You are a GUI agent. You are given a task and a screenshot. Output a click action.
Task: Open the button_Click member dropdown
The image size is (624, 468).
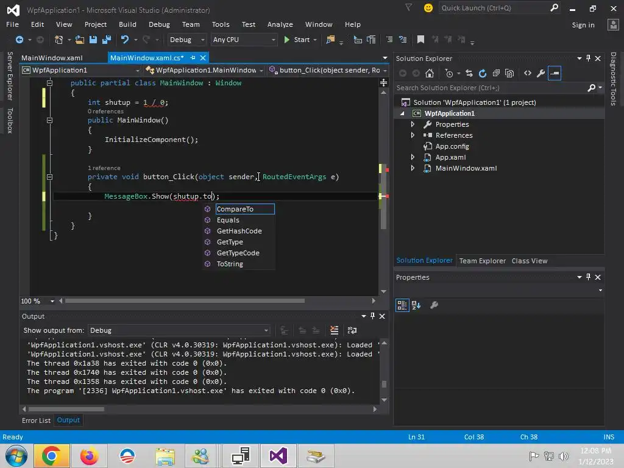[x=328, y=70]
